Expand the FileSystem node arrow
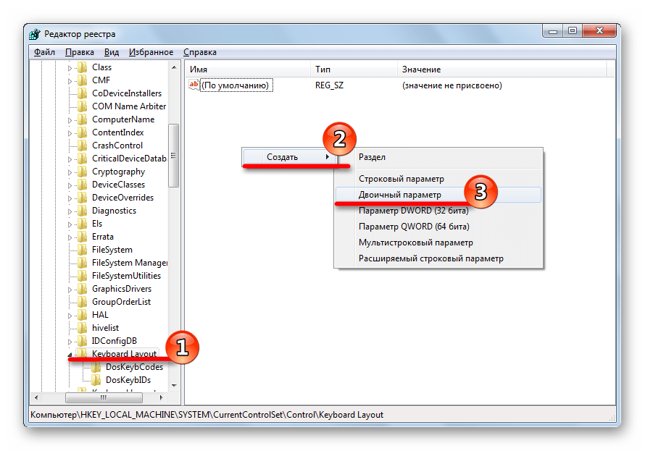The height and width of the screenshot is (451, 645). [x=71, y=250]
